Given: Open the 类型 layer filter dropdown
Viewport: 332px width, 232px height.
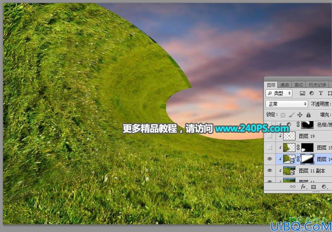Looking at the screenshot, I should pyautogui.click(x=279, y=93).
